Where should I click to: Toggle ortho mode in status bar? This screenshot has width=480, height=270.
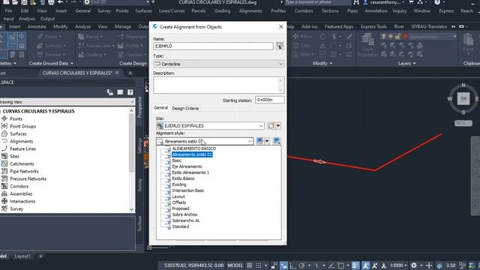point(292,265)
